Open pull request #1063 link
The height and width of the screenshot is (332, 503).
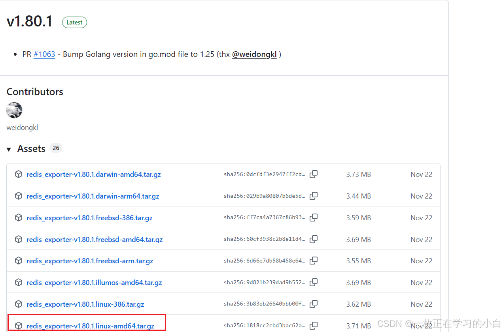(x=44, y=54)
